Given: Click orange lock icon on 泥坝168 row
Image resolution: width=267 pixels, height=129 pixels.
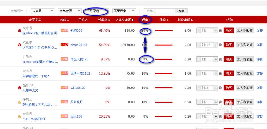Looking at the screenshot, I should [x=19, y=116].
